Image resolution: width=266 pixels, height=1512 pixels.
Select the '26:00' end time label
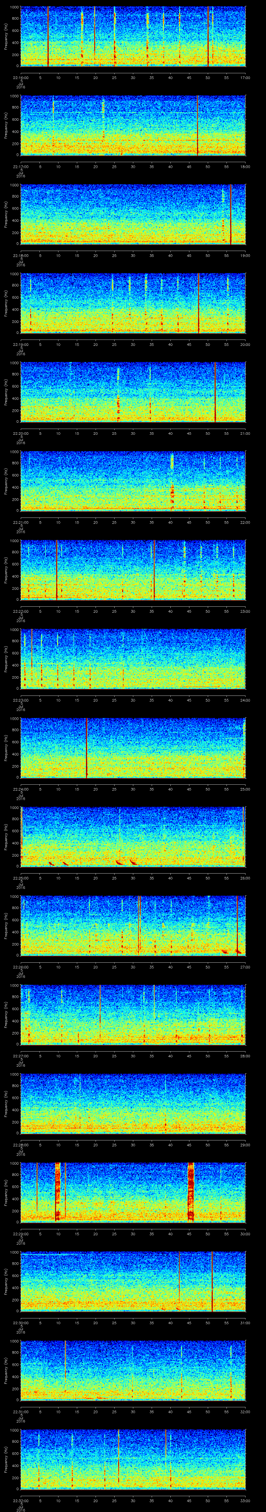[x=245, y=878]
